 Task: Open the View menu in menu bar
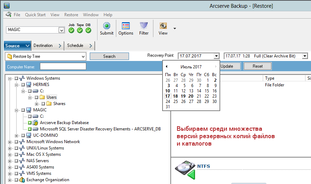coord(55,15)
